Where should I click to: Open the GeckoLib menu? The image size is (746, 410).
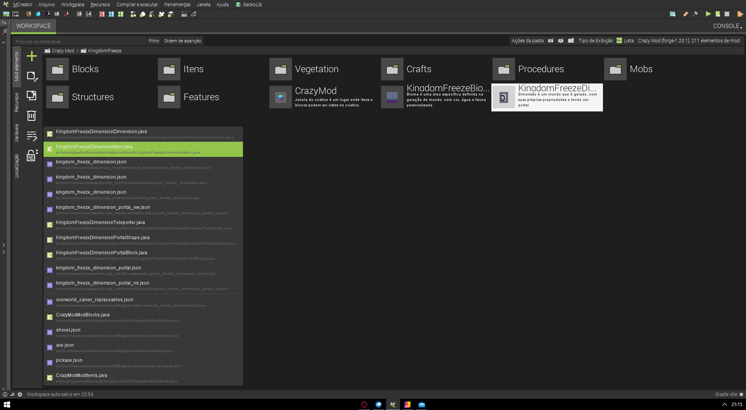tap(249, 5)
